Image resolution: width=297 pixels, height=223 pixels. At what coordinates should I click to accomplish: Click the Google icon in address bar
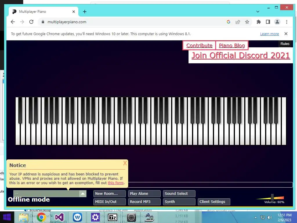tap(229, 22)
